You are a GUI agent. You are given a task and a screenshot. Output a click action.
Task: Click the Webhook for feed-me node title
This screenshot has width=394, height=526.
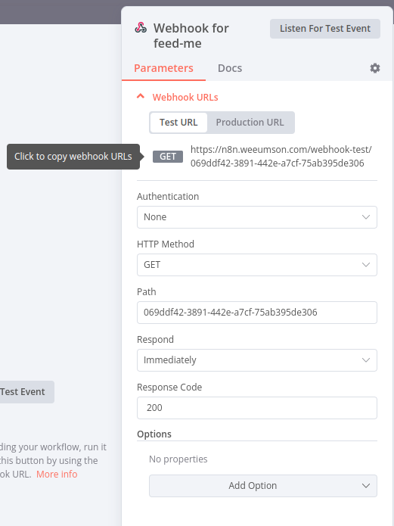click(x=191, y=36)
